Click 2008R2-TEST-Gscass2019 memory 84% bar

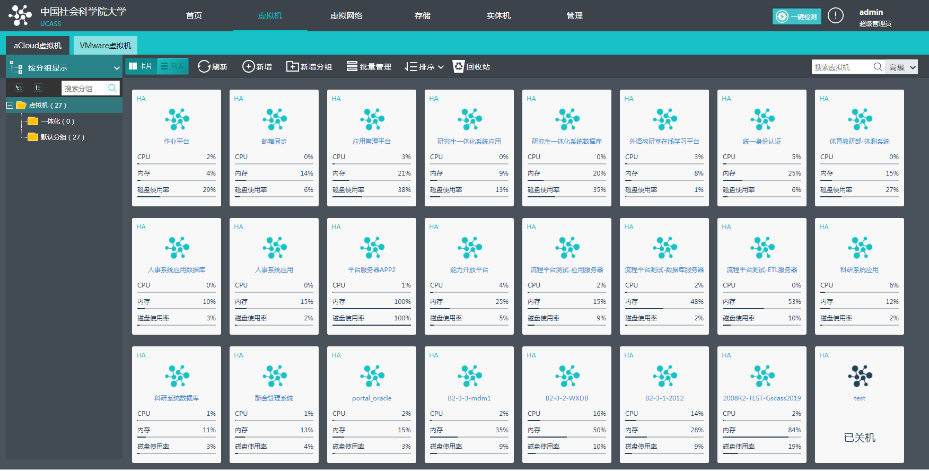(x=762, y=437)
